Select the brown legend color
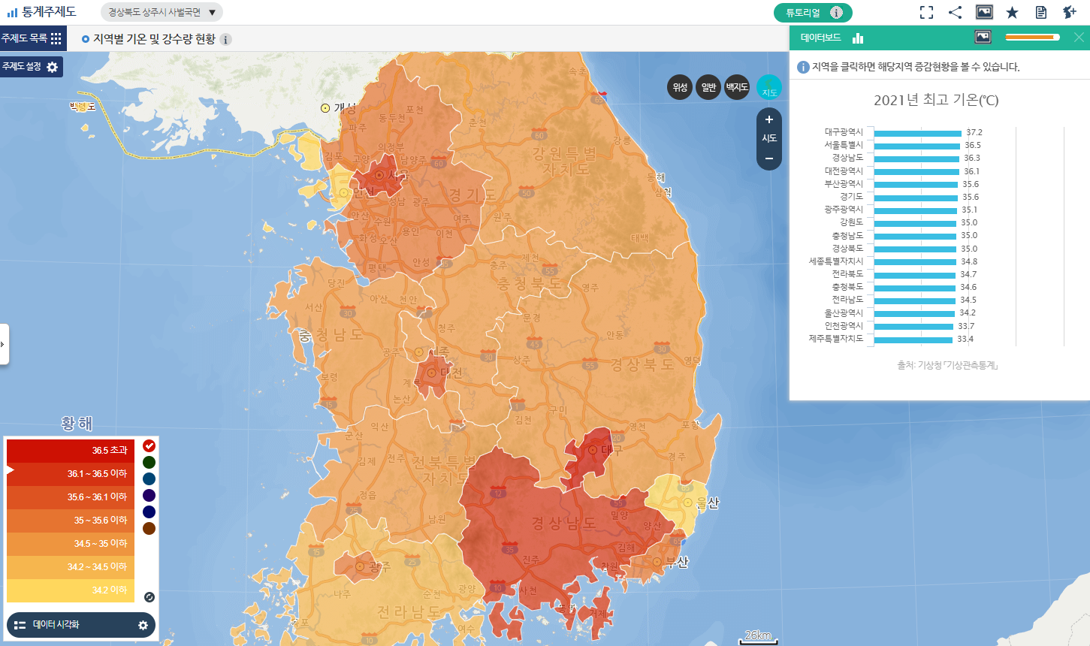The image size is (1090, 646). (149, 528)
